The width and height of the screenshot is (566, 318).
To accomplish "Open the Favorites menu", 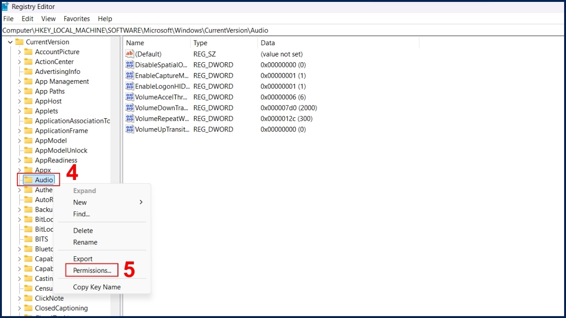I will (x=76, y=18).
